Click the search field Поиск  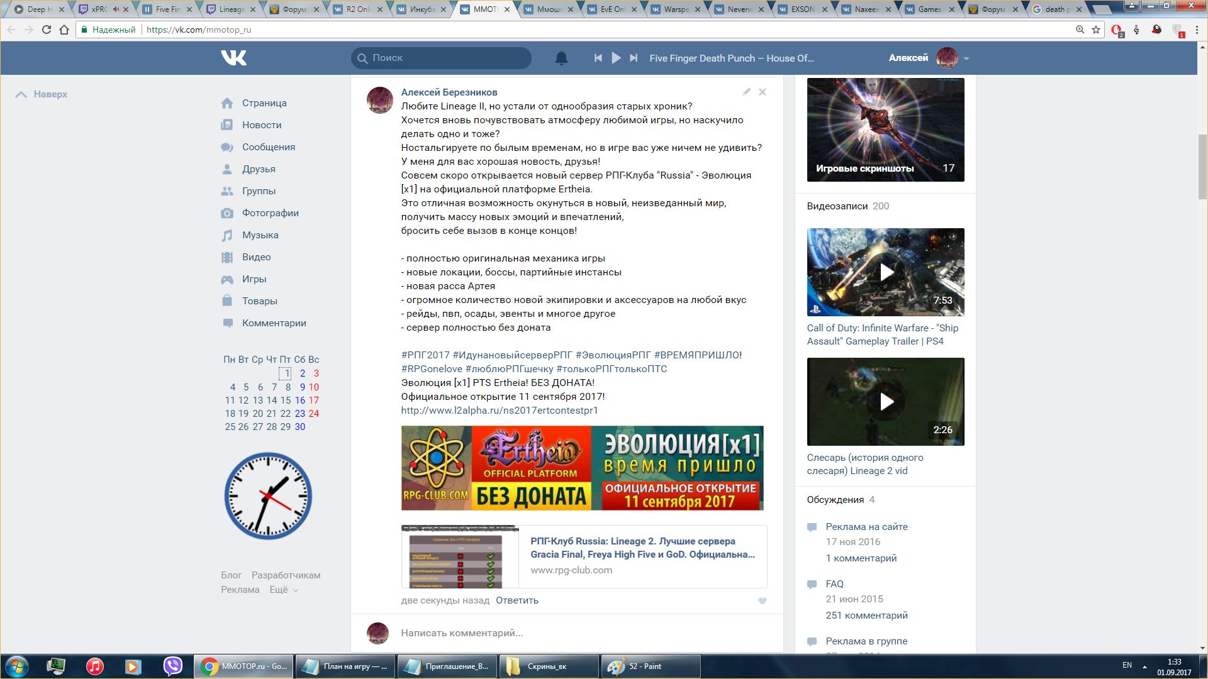point(441,58)
